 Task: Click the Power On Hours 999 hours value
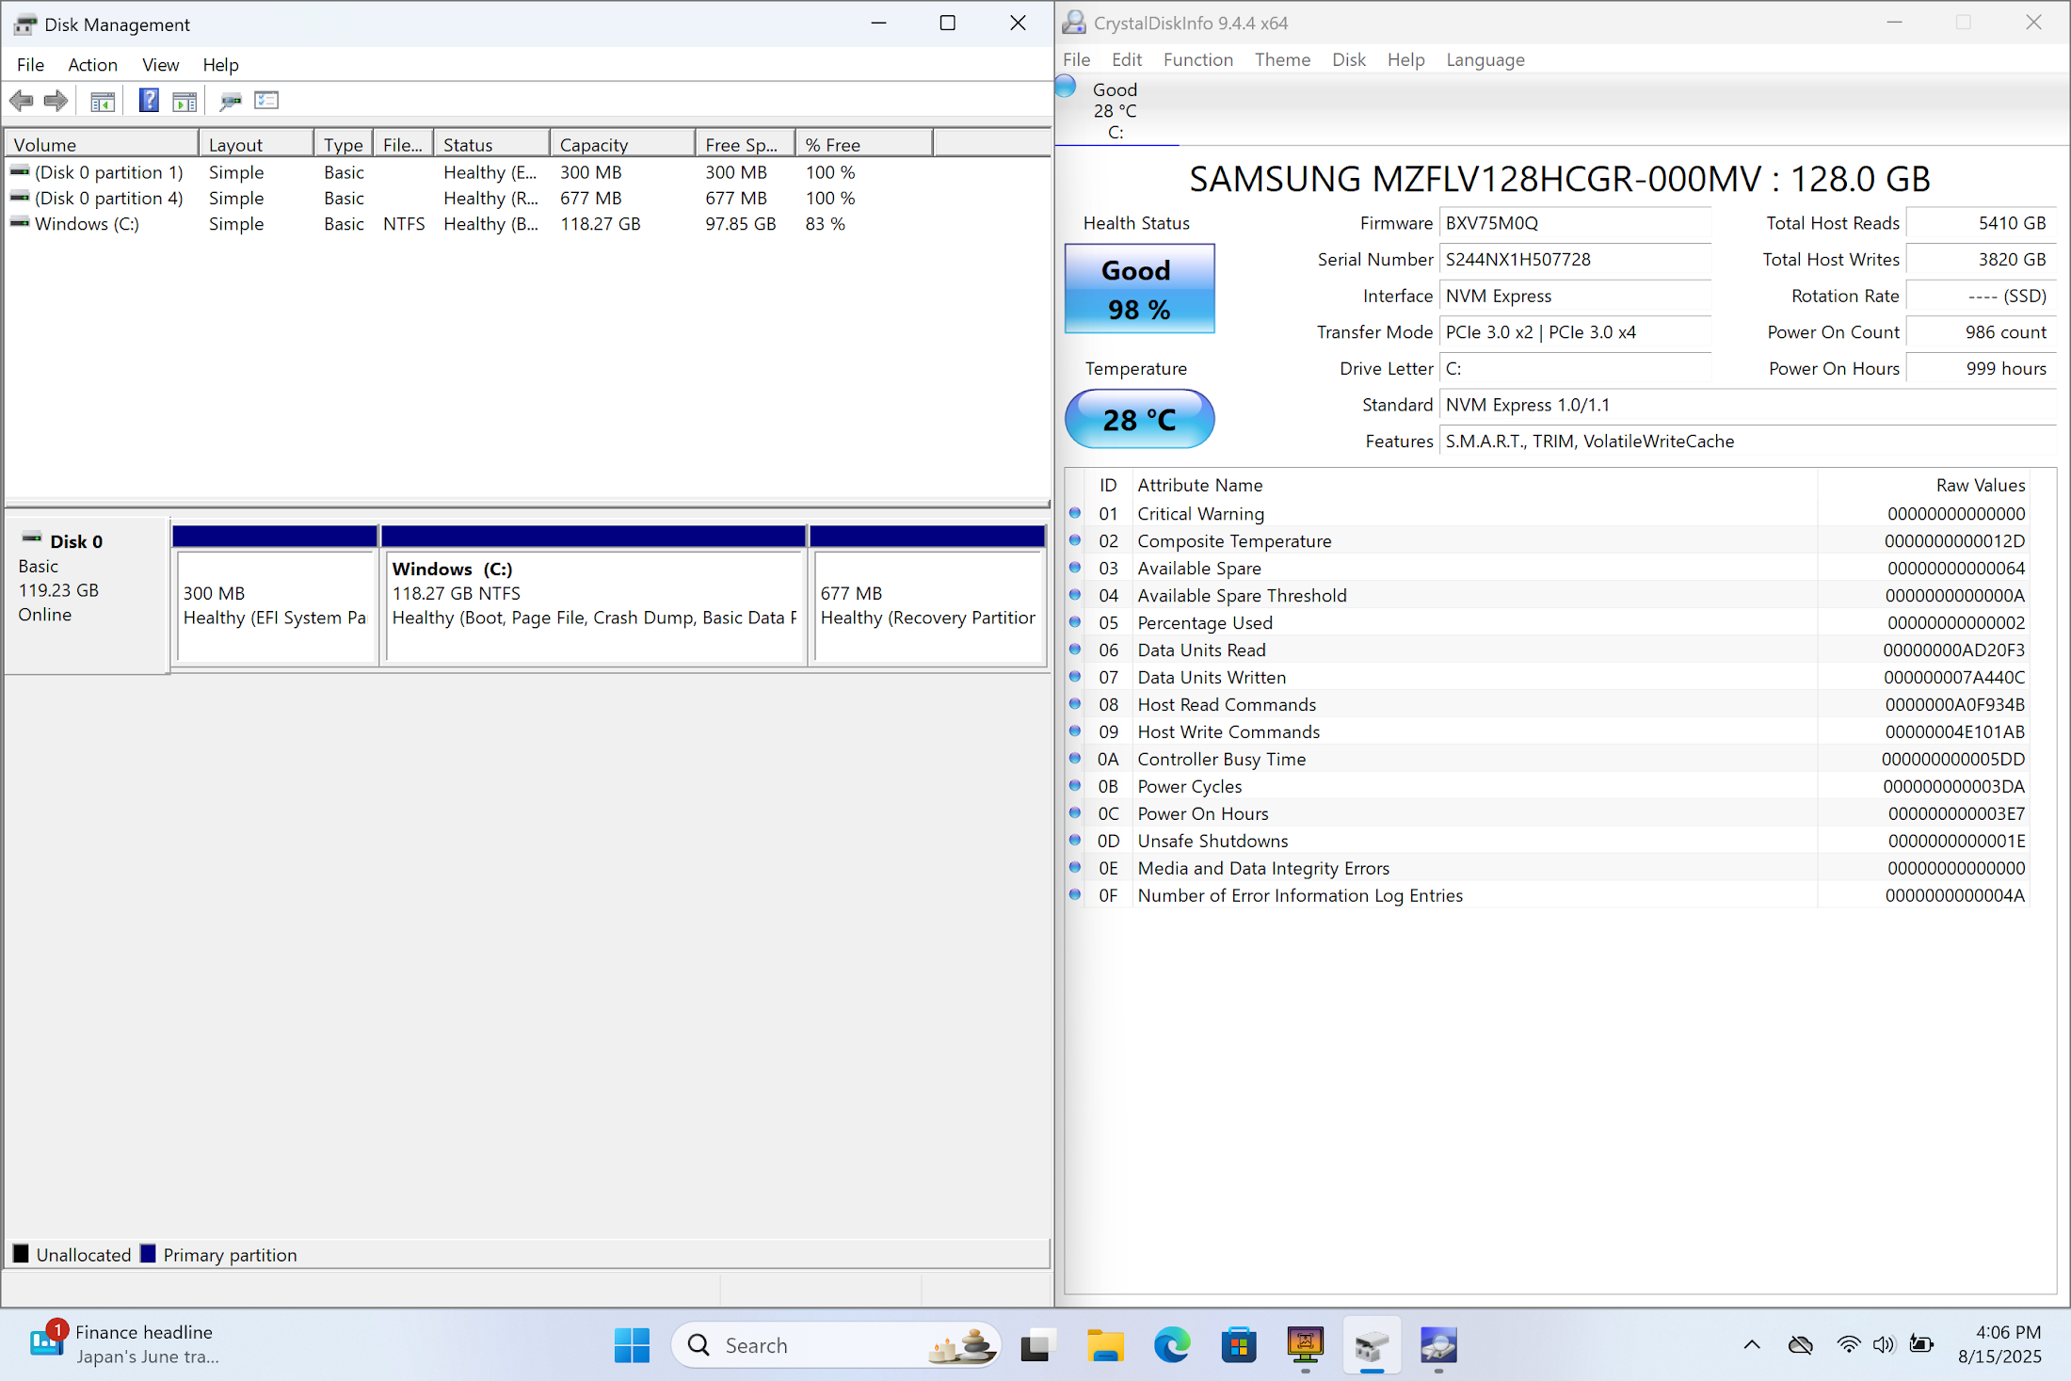(x=1981, y=368)
